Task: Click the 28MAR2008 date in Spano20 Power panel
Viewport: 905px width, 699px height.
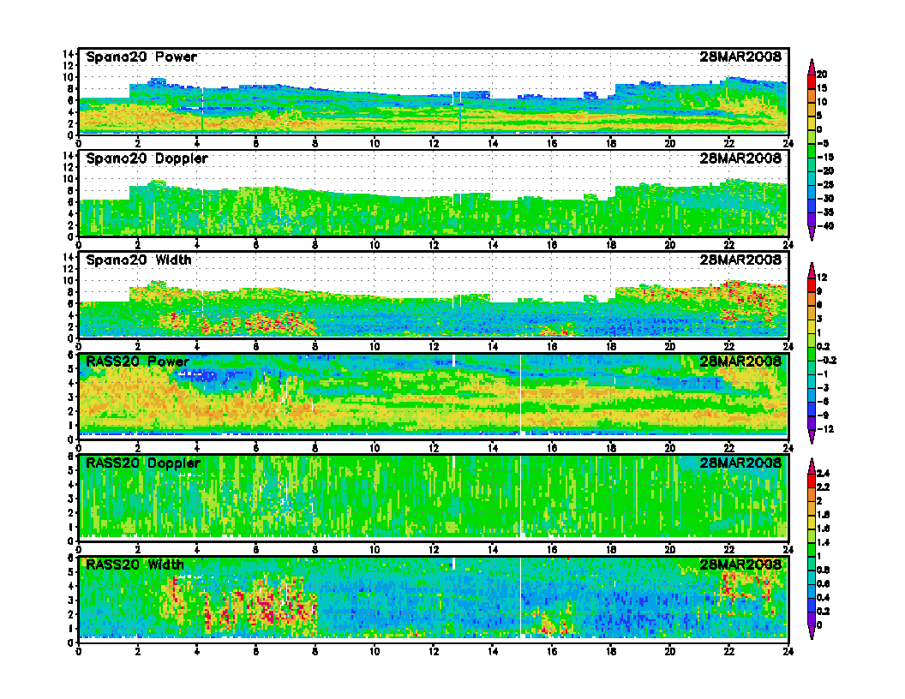Action: (x=740, y=57)
